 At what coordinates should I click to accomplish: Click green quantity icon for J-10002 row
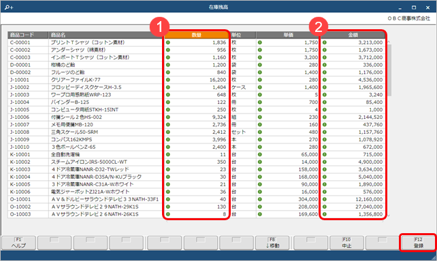click(167, 88)
